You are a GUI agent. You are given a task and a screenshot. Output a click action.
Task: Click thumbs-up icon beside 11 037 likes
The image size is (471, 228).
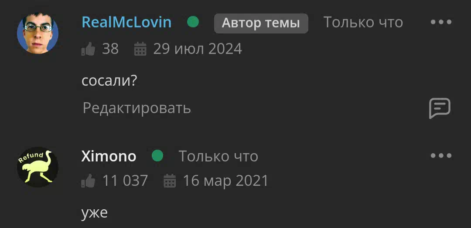(88, 181)
